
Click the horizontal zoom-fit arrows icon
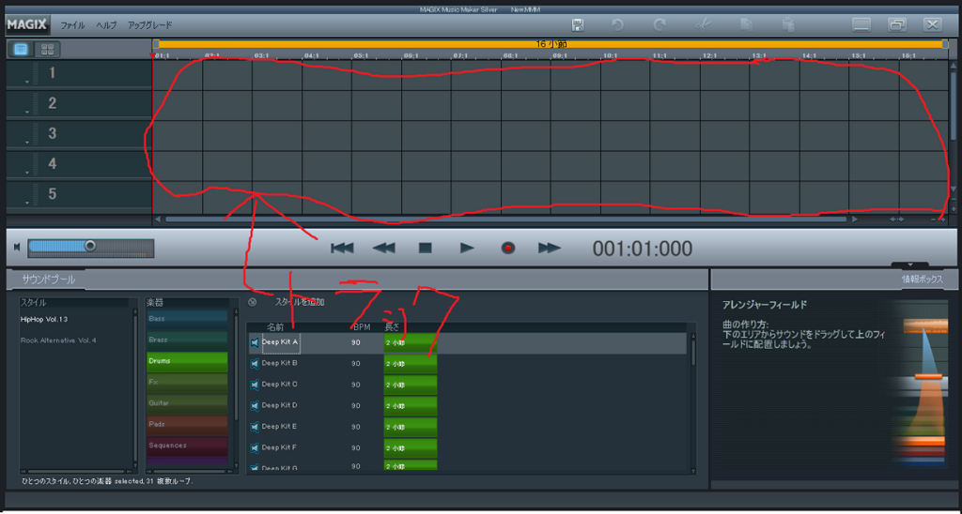tap(896, 219)
